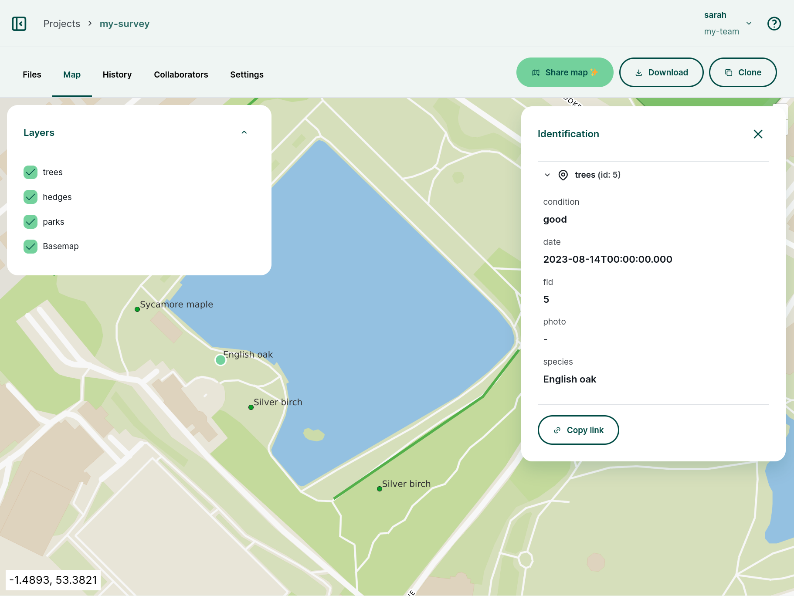This screenshot has height=596, width=794.
Task: Uncheck the trees layer
Action: point(30,172)
